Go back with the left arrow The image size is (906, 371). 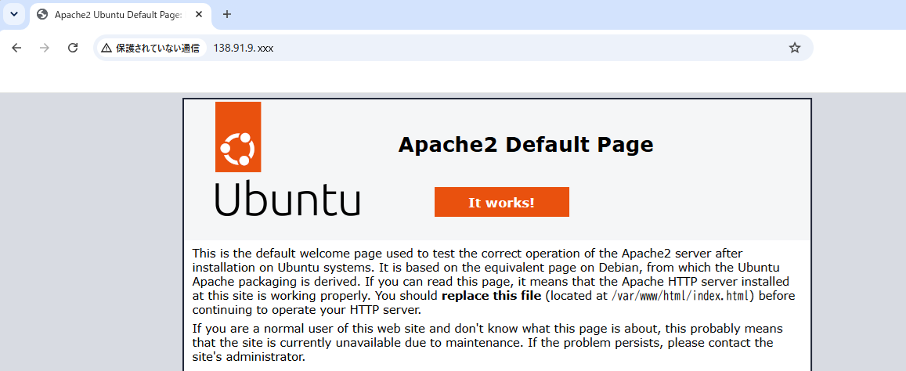(16, 48)
